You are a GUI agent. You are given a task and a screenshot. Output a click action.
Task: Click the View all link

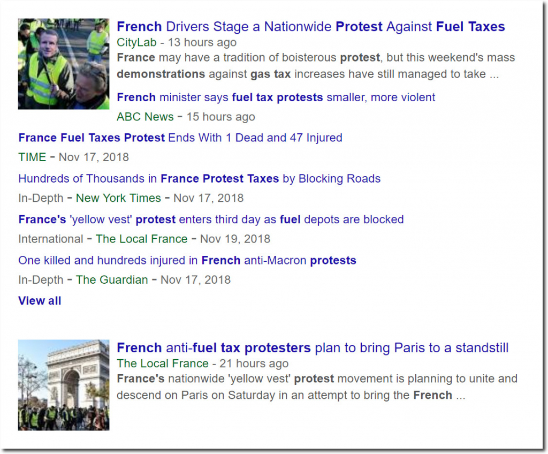40,301
